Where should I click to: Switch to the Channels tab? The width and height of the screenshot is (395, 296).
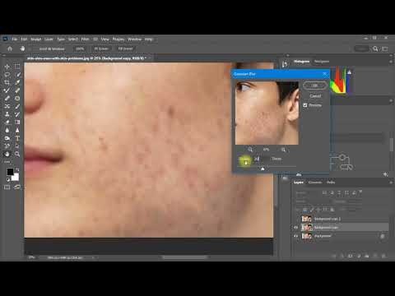pyautogui.click(x=315, y=183)
